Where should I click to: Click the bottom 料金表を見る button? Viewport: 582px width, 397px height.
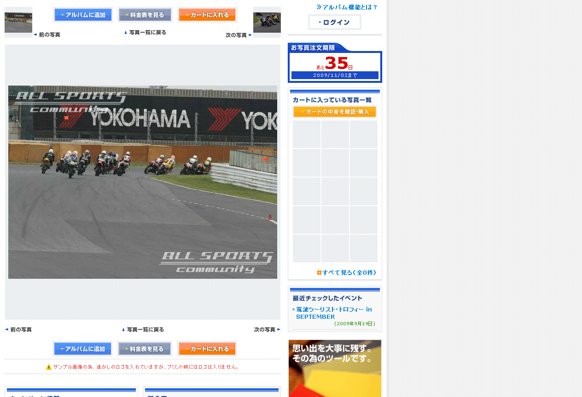pyautogui.click(x=145, y=349)
